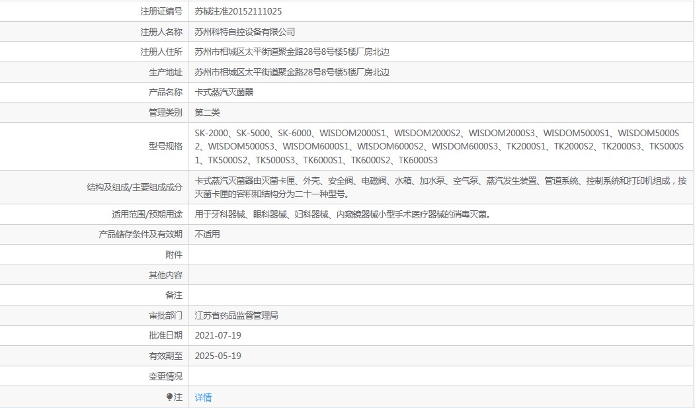Click the 附件 label
This screenshot has height=408, width=695.
click(174, 255)
